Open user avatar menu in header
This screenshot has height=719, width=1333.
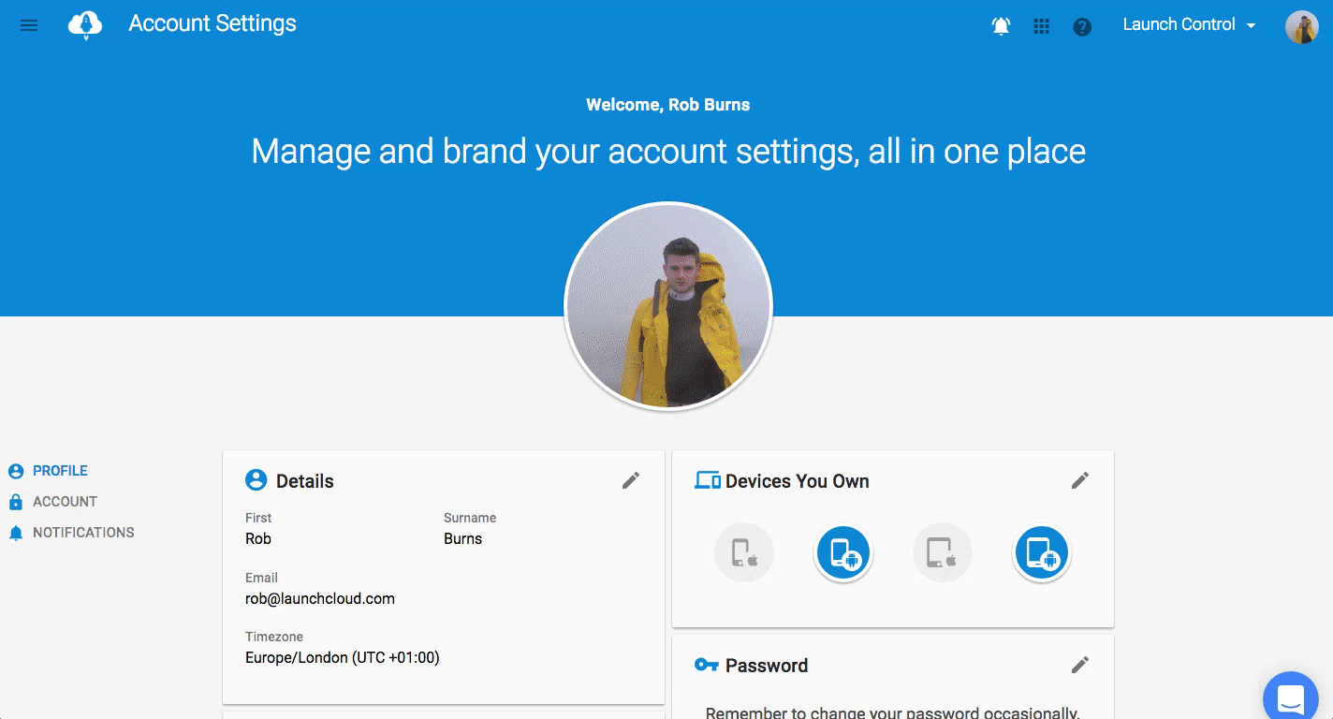1301,27
